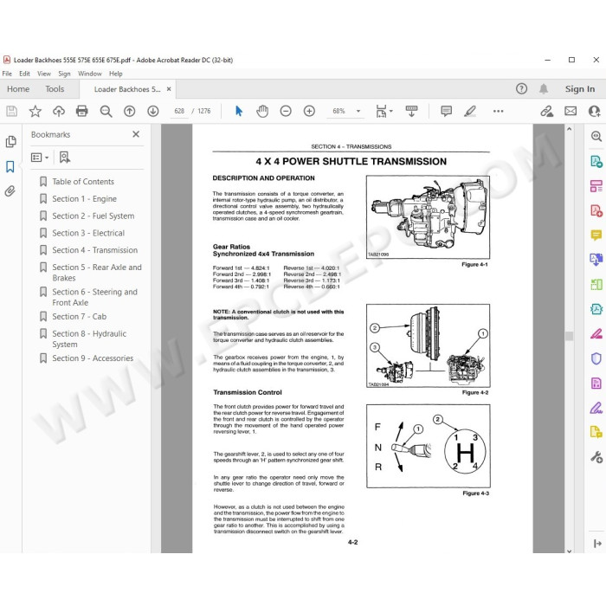Open attachments paperclip panel

pos(10,191)
